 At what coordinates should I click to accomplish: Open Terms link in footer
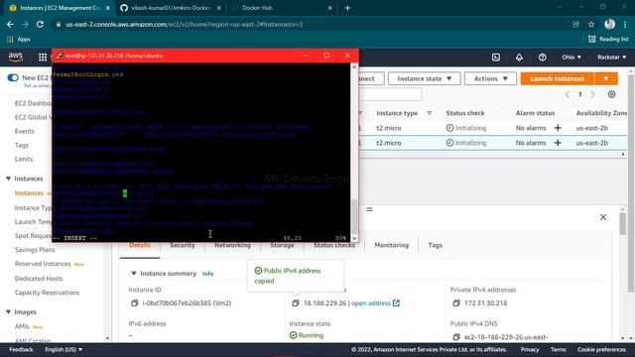pyautogui.click(x=558, y=349)
